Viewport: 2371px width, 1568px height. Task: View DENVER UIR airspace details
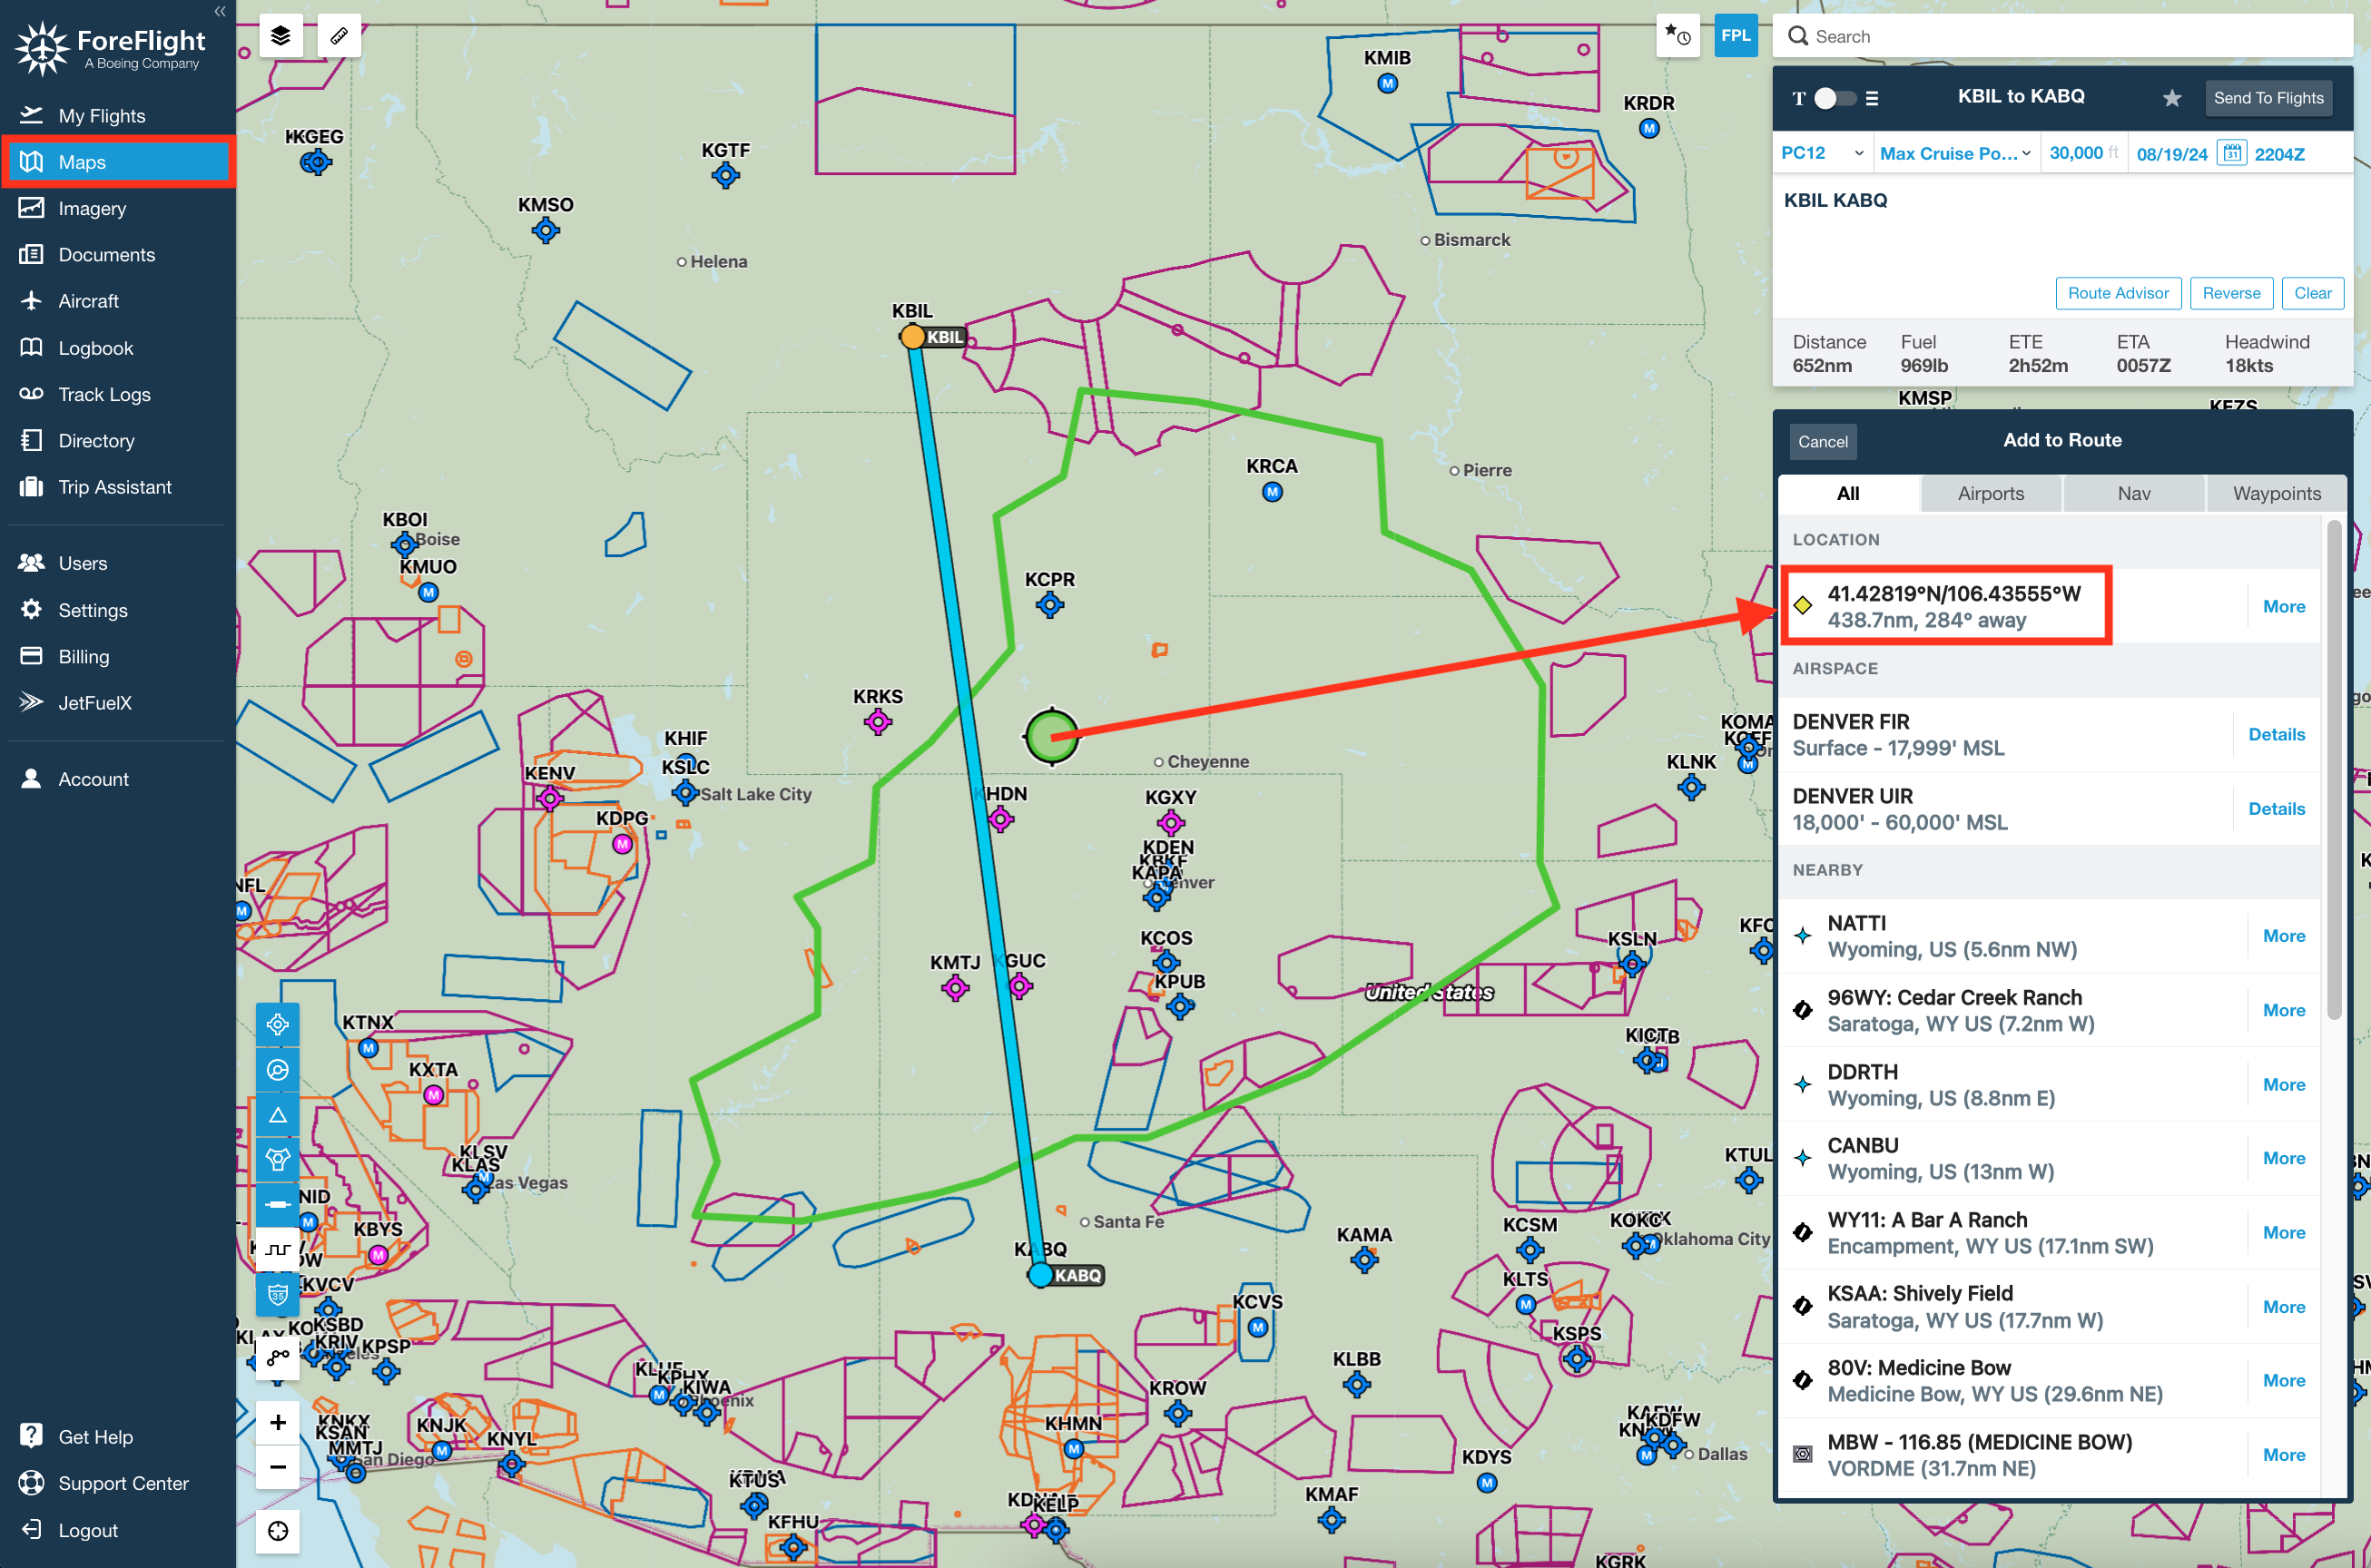tap(2276, 809)
